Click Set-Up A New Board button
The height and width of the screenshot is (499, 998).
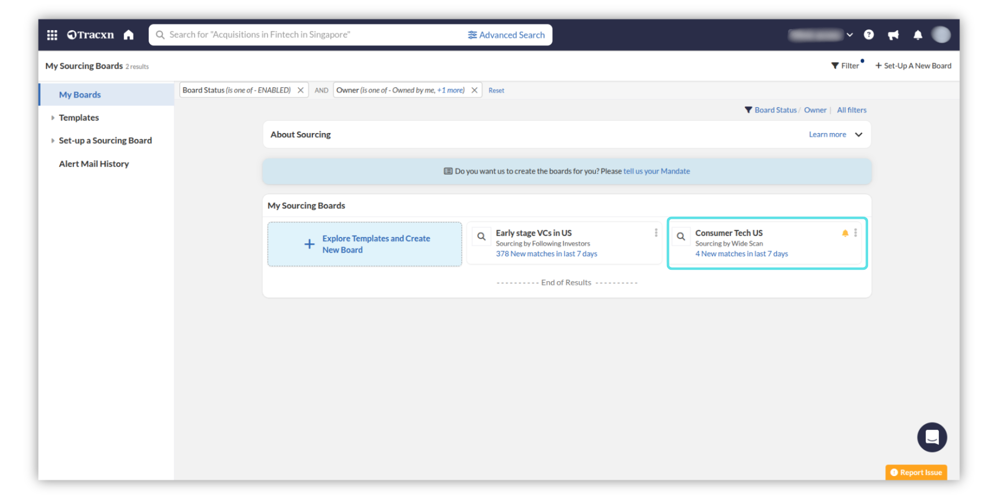tap(913, 65)
